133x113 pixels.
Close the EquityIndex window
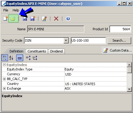(129, 4)
